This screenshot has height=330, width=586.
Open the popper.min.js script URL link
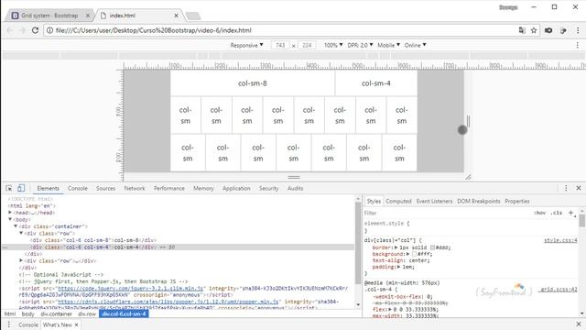[x=168, y=302]
